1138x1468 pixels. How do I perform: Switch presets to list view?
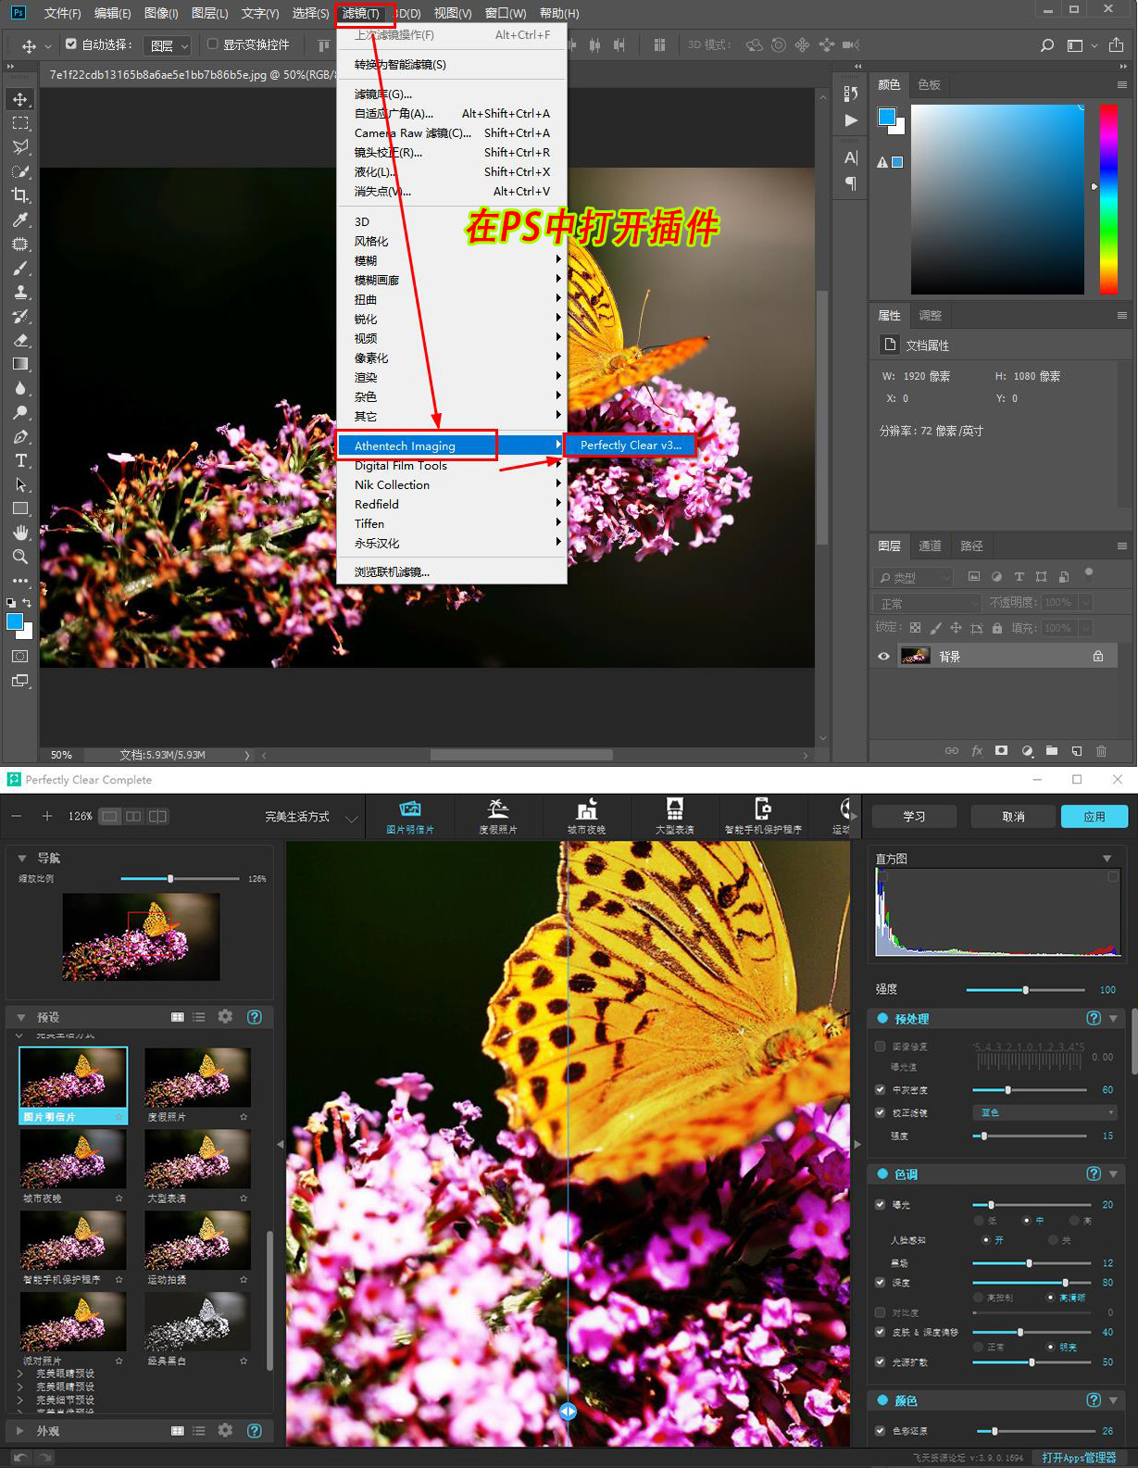click(x=199, y=1017)
